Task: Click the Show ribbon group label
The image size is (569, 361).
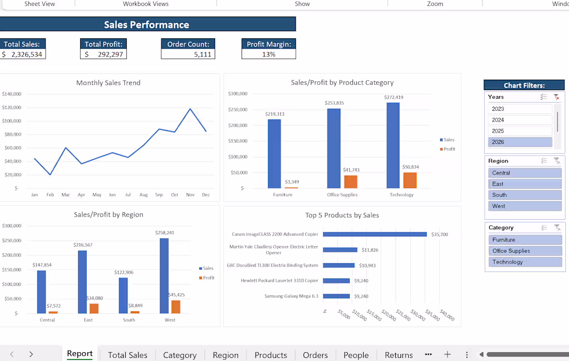Action: (302, 4)
